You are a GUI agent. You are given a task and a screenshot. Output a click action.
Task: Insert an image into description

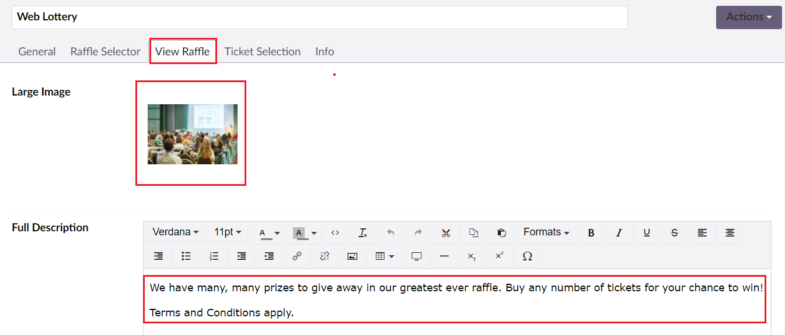pos(352,256)
